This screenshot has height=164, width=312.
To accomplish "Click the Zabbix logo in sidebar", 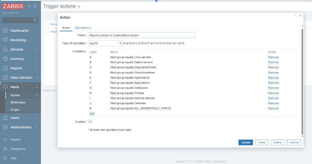I will pyautogui.click(x=13, y=6).
